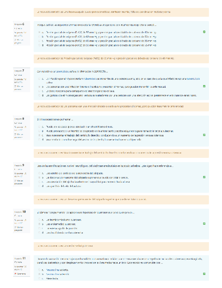The height and width of the screenshot is (288, 222).
Task: Select option a about Mycobacterium tuberculosis transmission
Action: [39, 79]
